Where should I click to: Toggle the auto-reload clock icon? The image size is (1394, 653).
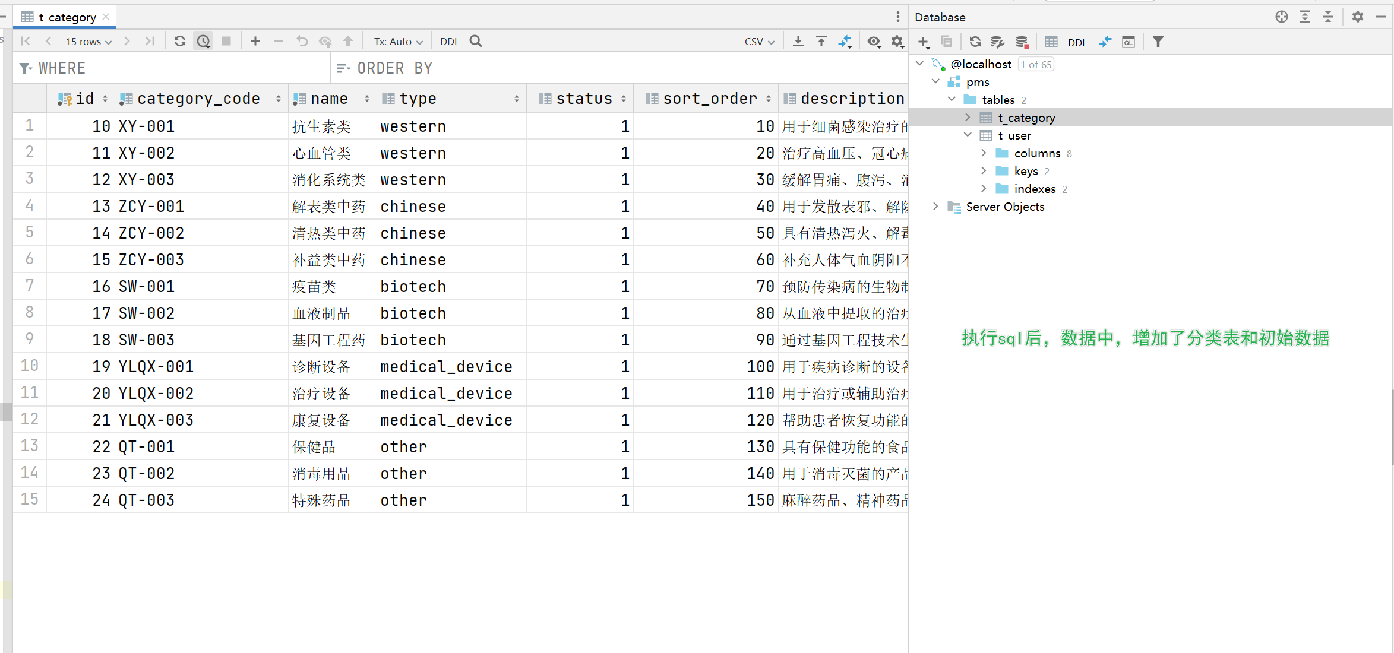point(204,41)
